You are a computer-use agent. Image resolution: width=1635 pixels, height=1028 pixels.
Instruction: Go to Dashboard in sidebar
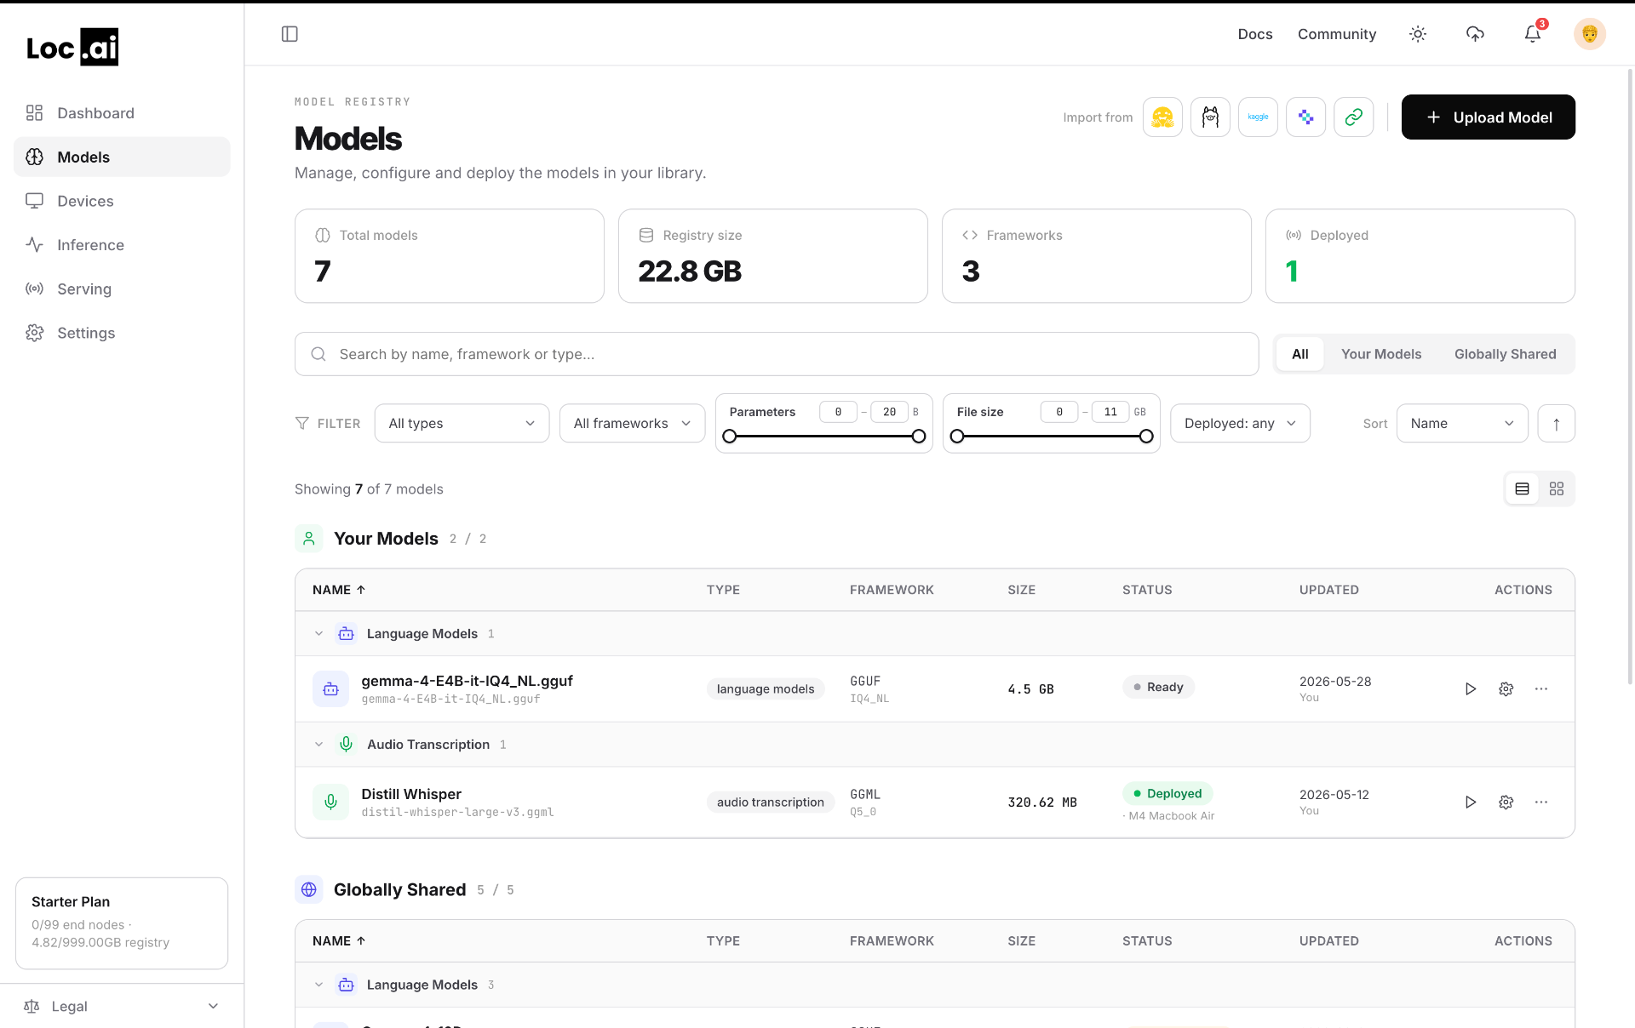coord(122,113)
